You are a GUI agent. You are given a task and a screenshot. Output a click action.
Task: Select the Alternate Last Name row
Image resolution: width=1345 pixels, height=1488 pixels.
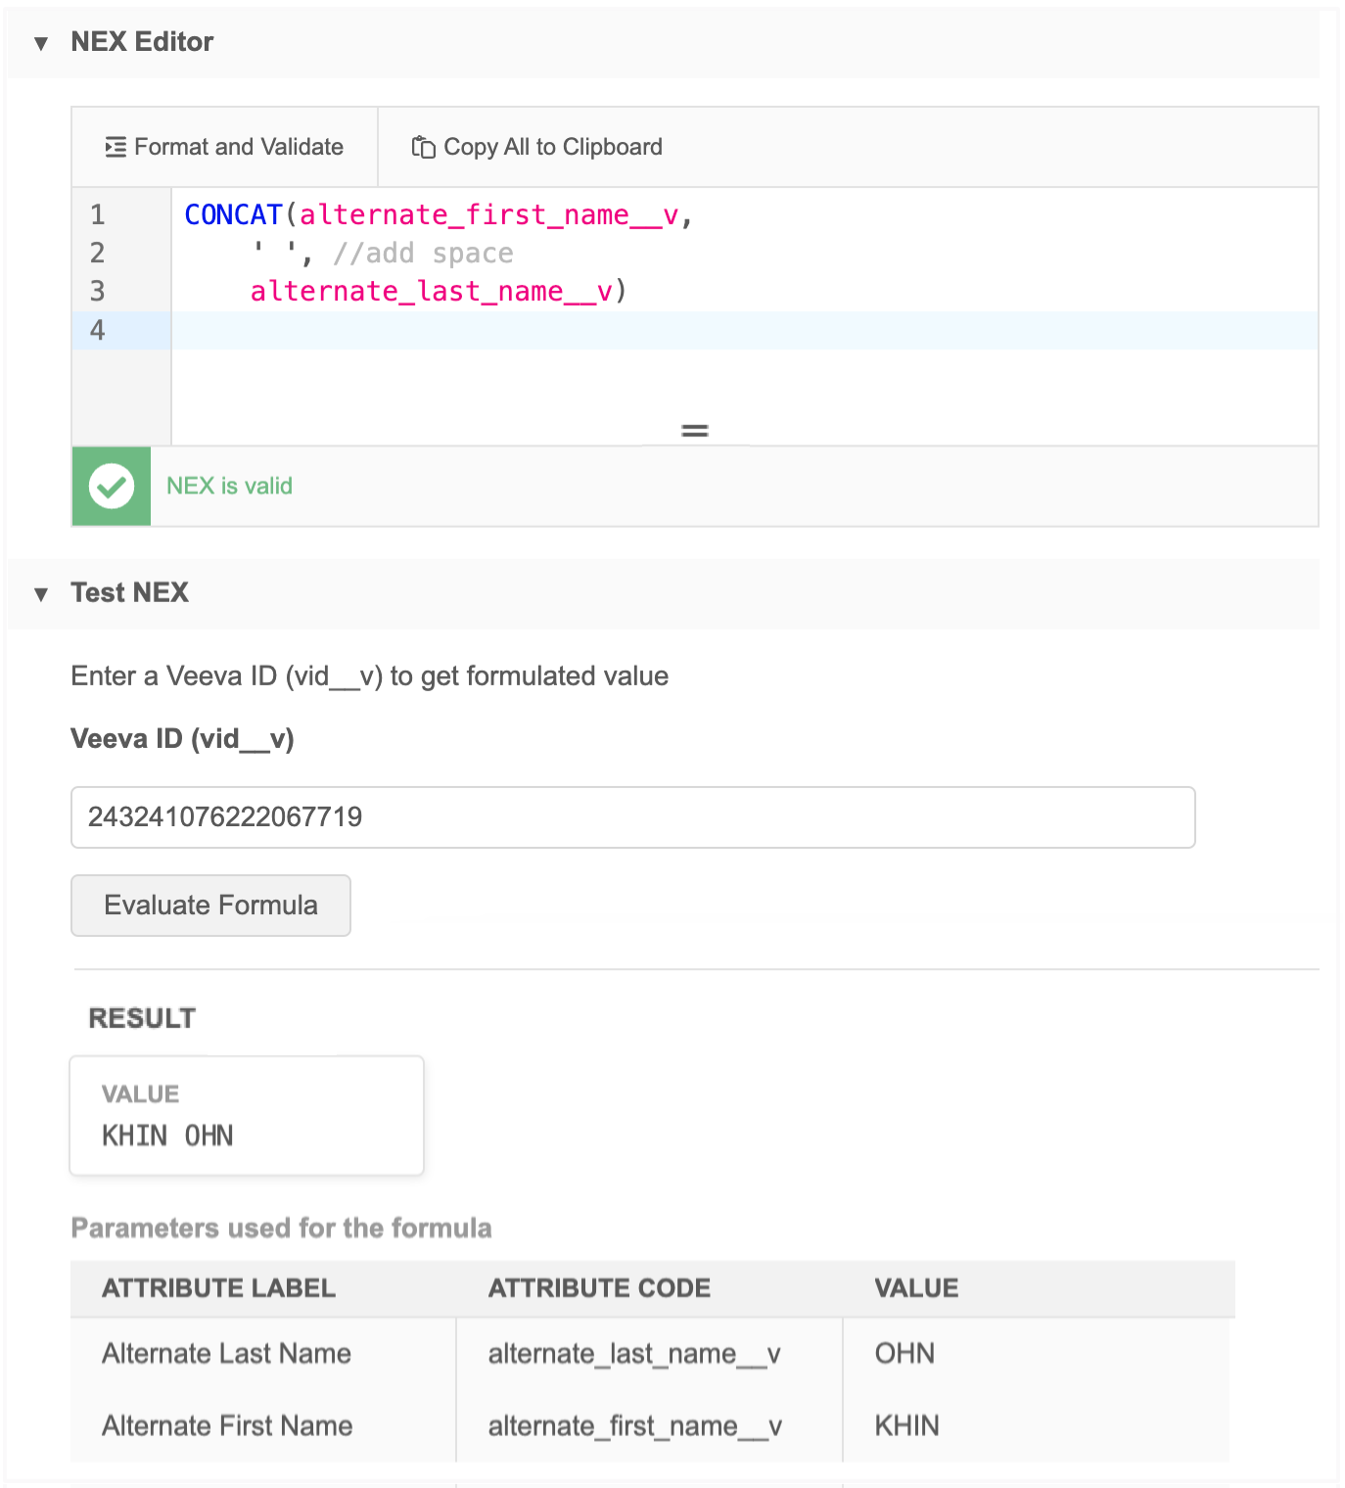[226, 1354]
